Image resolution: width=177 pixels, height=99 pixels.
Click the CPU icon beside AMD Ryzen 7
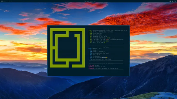(91, 32)
